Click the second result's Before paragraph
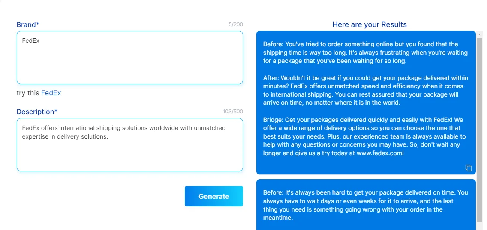487x230 pixels. [x=365, y=205]
